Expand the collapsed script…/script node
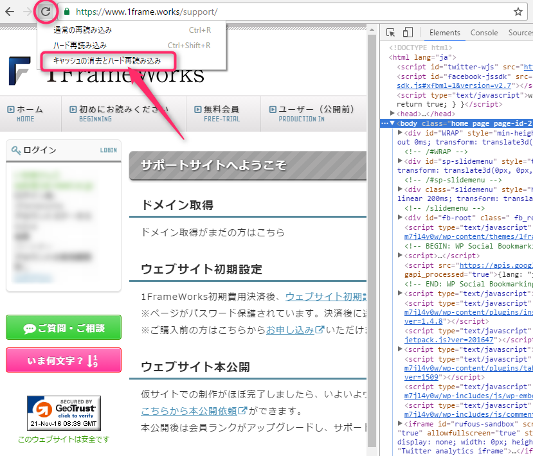 [x=400, y=256]
